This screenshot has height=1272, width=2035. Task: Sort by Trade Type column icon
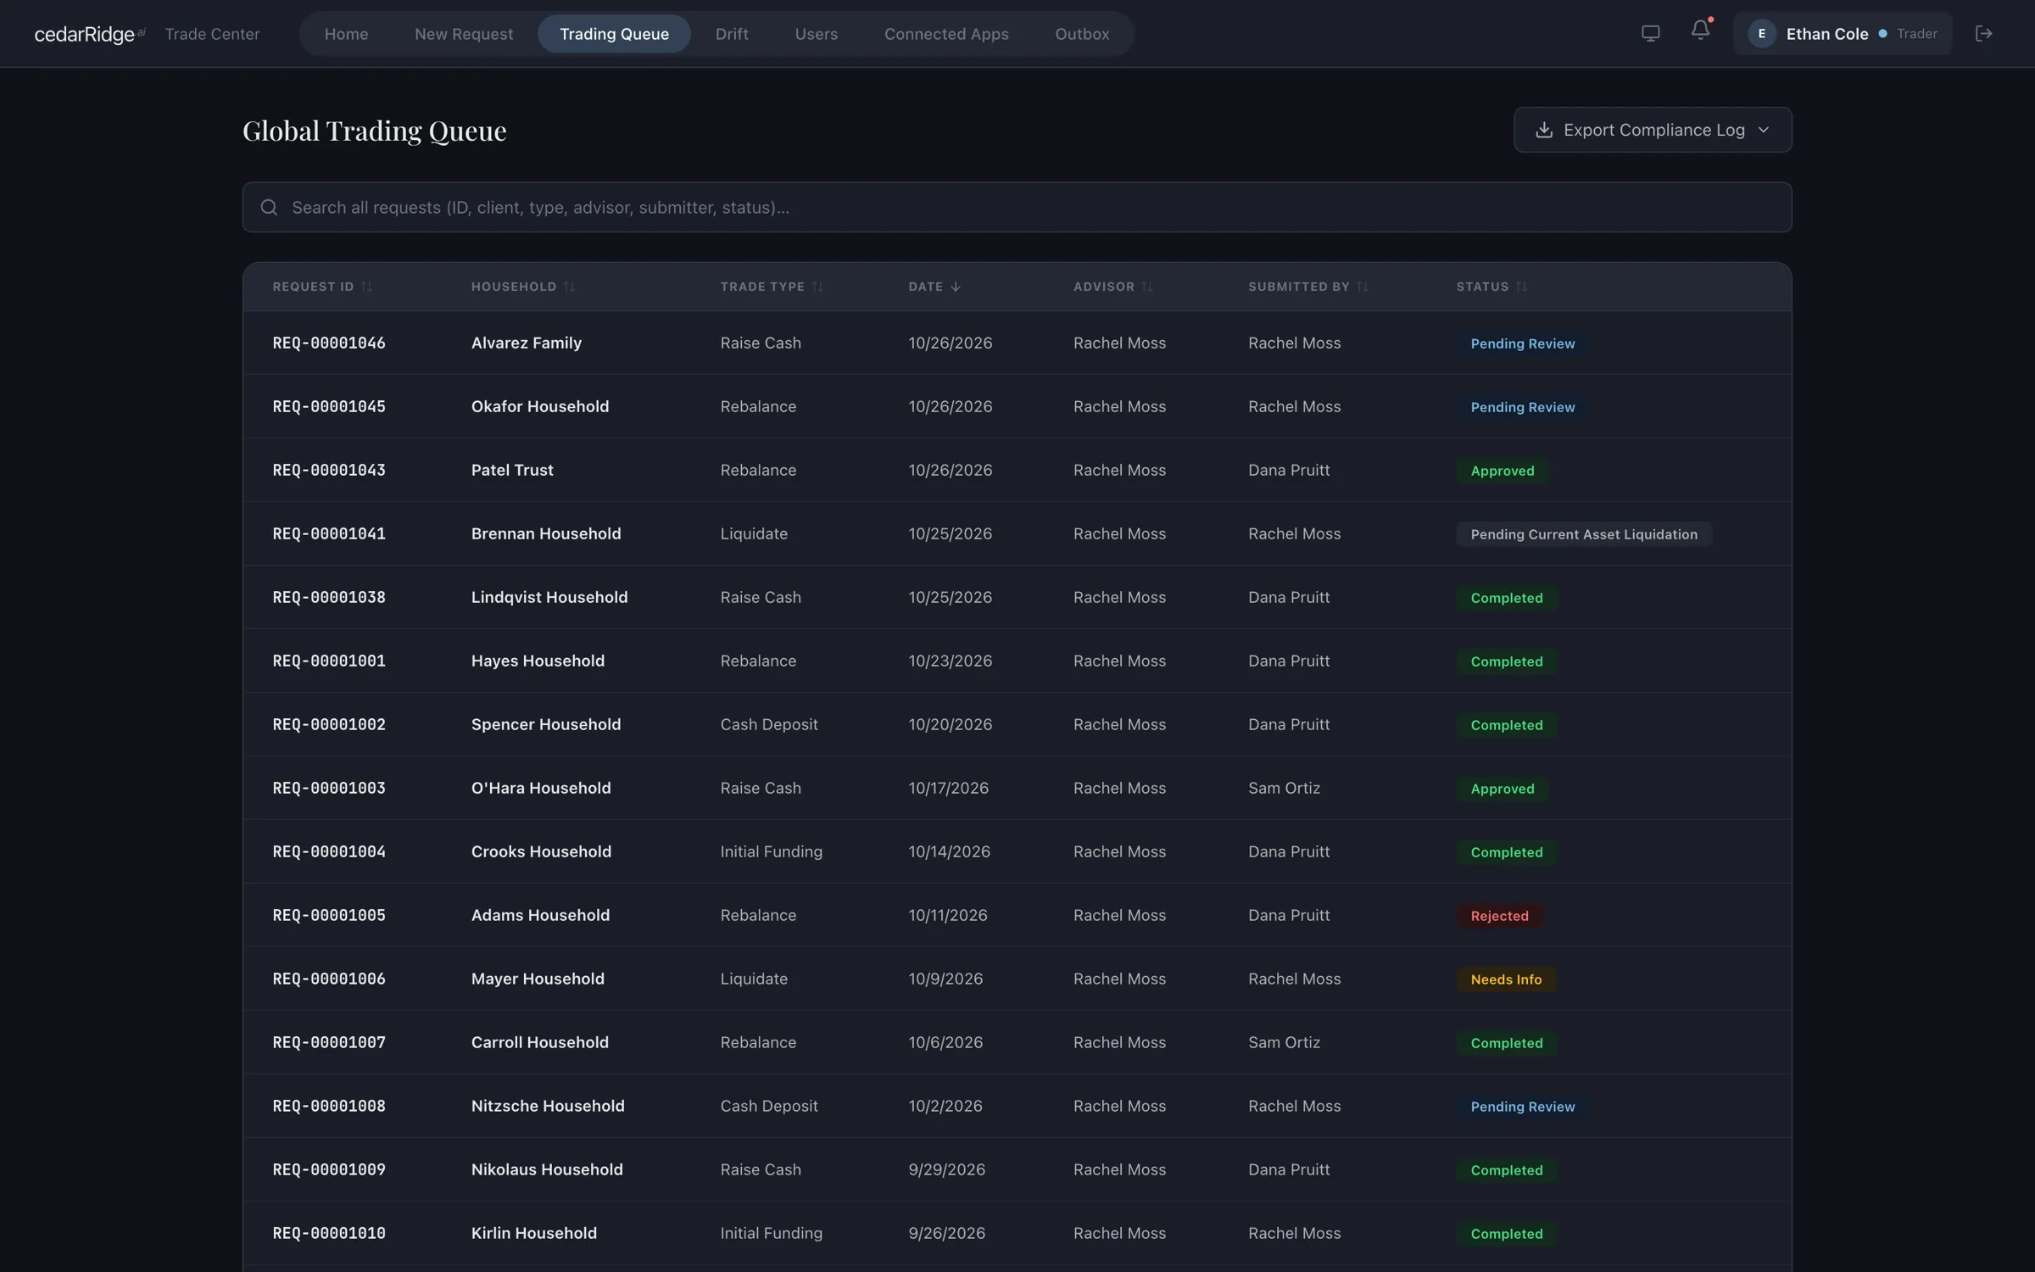click(x=817, y=287)
